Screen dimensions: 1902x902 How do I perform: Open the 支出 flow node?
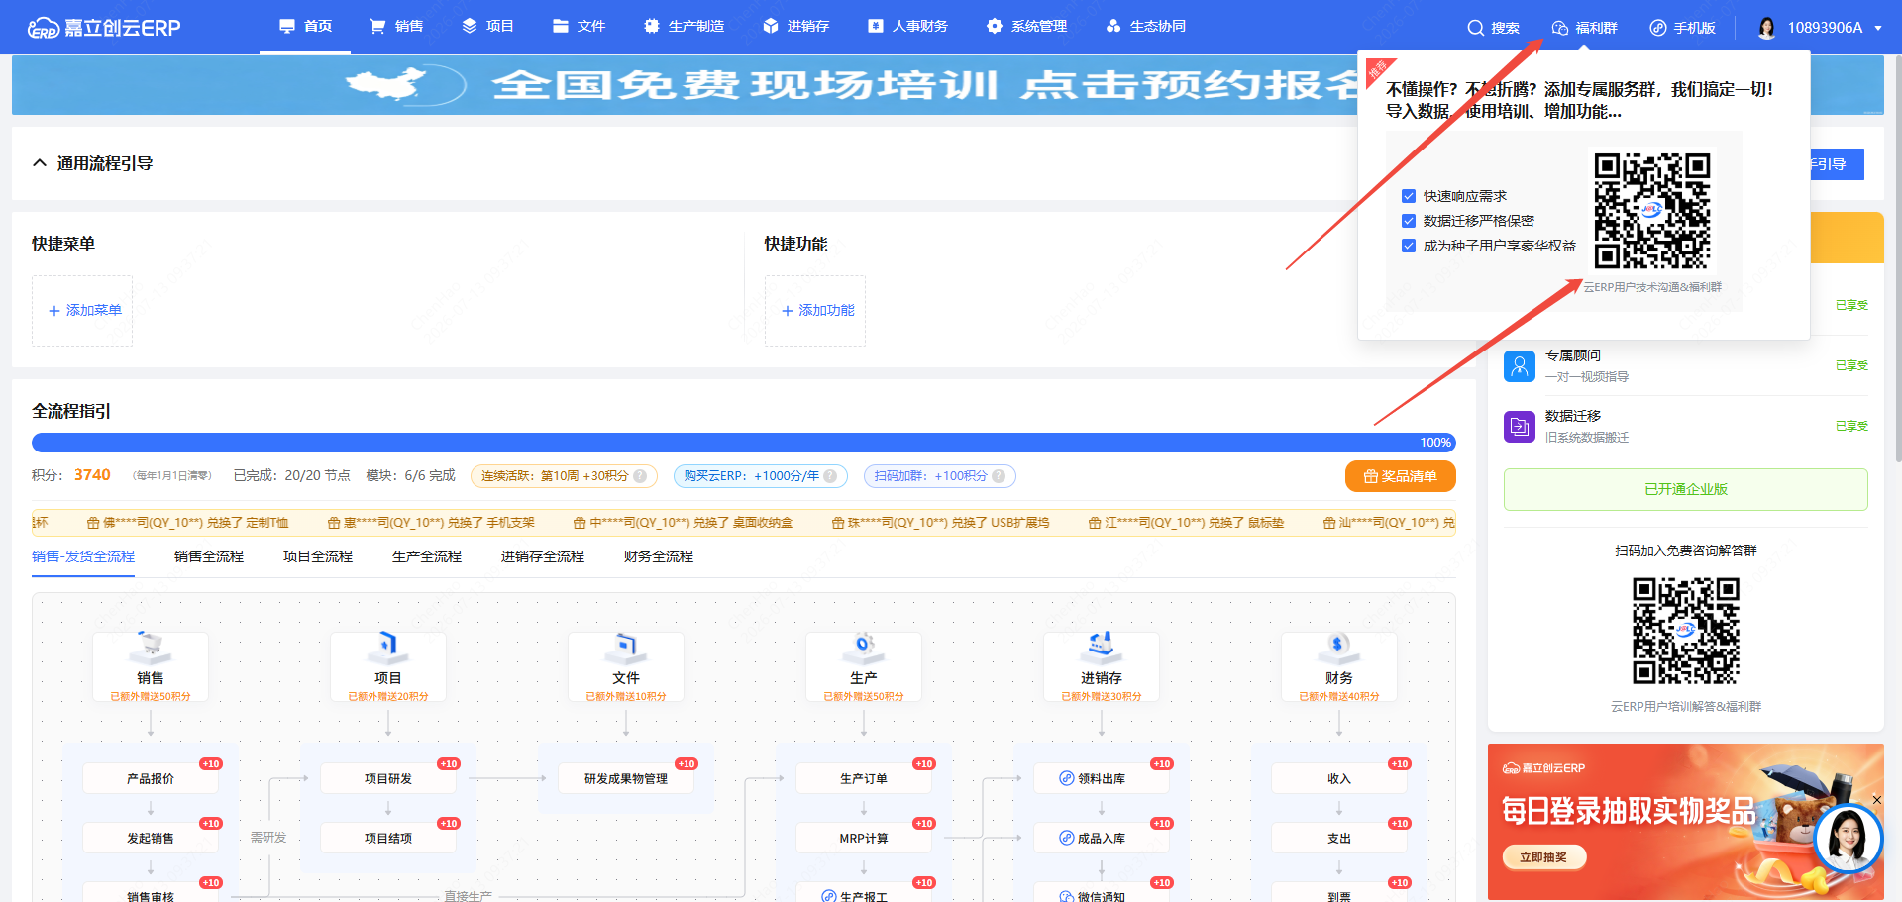tap(1339, 838)
